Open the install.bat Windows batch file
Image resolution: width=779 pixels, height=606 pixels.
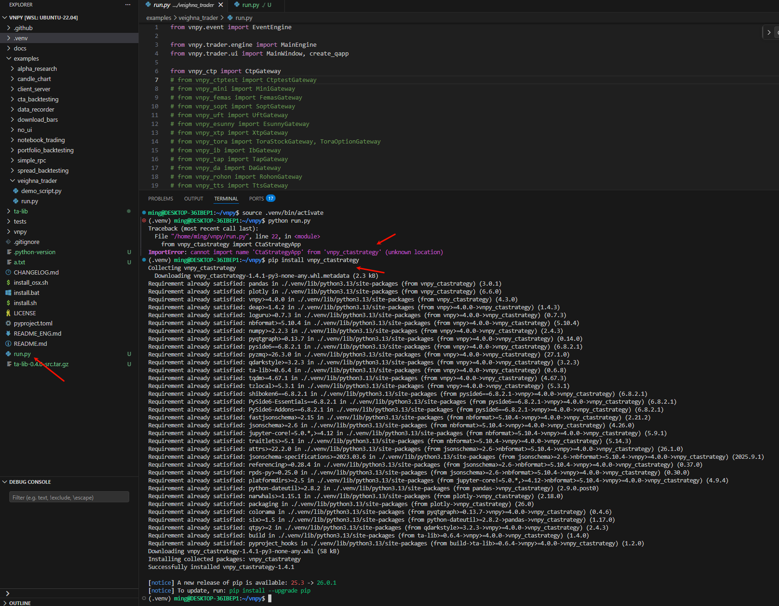pyautogui.click(x=26, y=293)
